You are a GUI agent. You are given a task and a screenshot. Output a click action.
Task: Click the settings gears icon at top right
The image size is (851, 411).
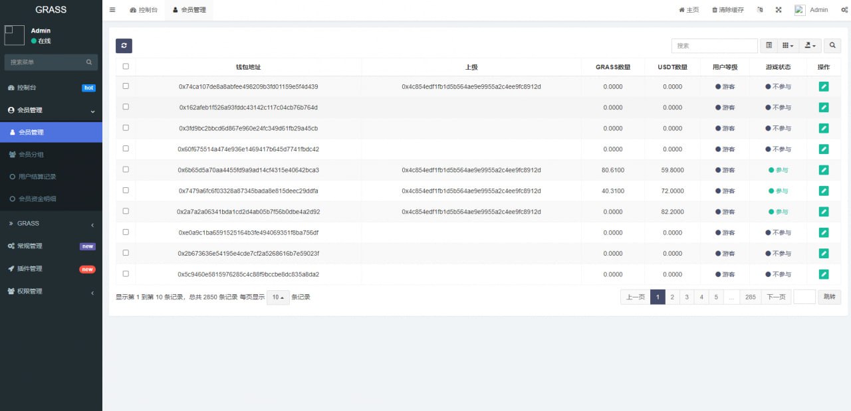pyautogui.click(x=844, y=10)
